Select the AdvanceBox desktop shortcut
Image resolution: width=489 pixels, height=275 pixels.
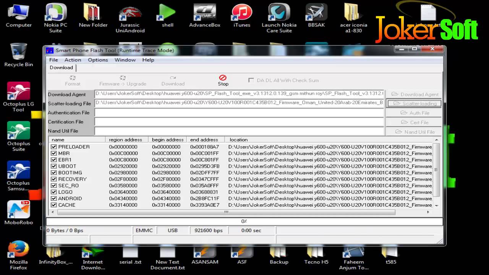point(205,15)
